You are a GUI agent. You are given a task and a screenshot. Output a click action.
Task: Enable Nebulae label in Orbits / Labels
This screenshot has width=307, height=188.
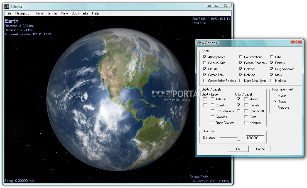pos(246,123)
